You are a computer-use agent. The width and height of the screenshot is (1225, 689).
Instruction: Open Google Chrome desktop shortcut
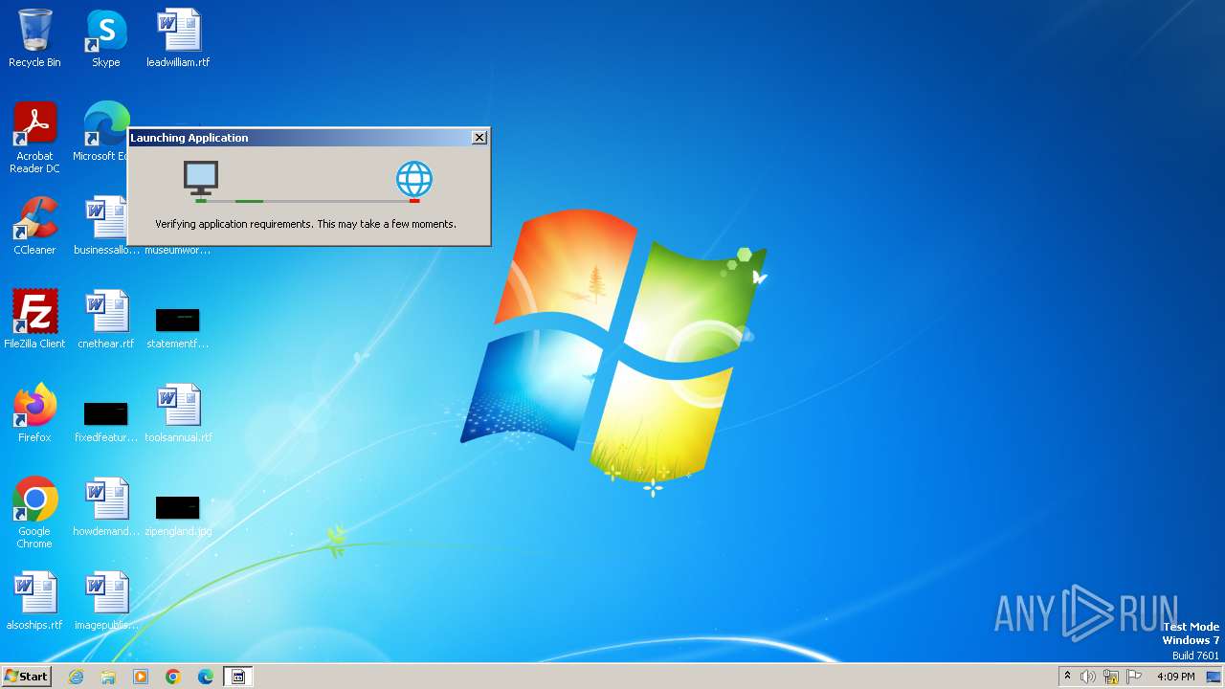pos(34,513)
